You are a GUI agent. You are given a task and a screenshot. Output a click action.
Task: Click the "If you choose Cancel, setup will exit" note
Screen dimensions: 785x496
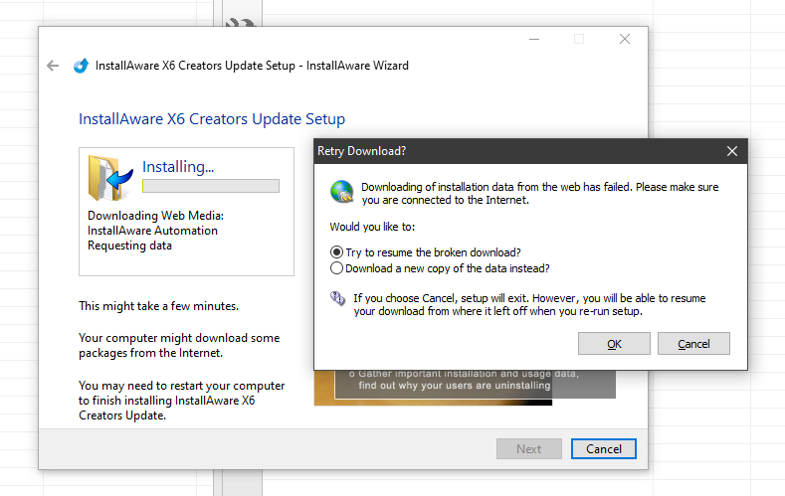pyautogui.click(x=529, y=304)
